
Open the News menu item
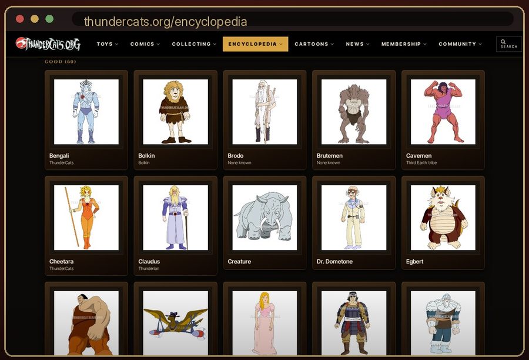click(354, 44)
